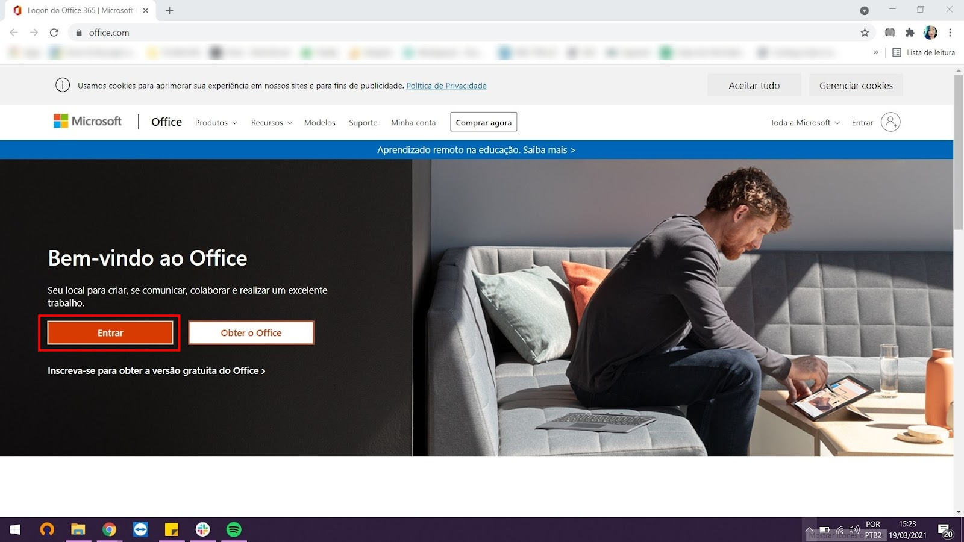Open the Modelos menu item
Image resolution: width=964 pixels, height=542 pixels.
(320, 123)
